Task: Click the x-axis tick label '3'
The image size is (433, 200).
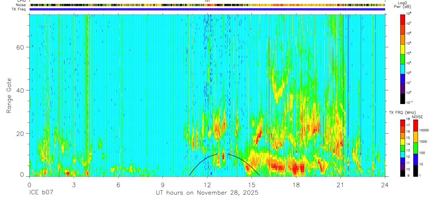Action: (x=74, y=184)
